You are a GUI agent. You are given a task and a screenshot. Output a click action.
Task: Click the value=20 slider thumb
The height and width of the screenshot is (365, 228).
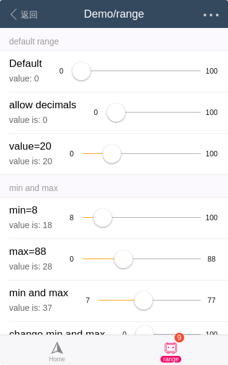[x=112, y=154]
